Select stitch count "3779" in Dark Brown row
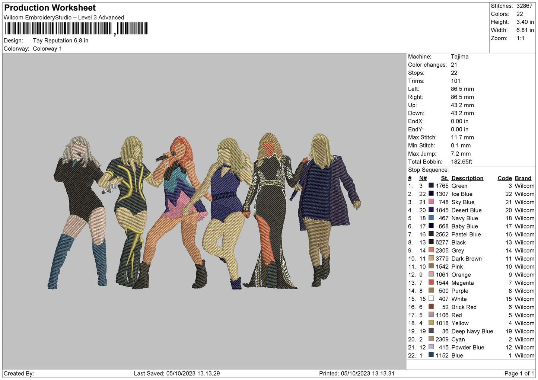This screenshot has height=380, width=538. pos(442,259)
